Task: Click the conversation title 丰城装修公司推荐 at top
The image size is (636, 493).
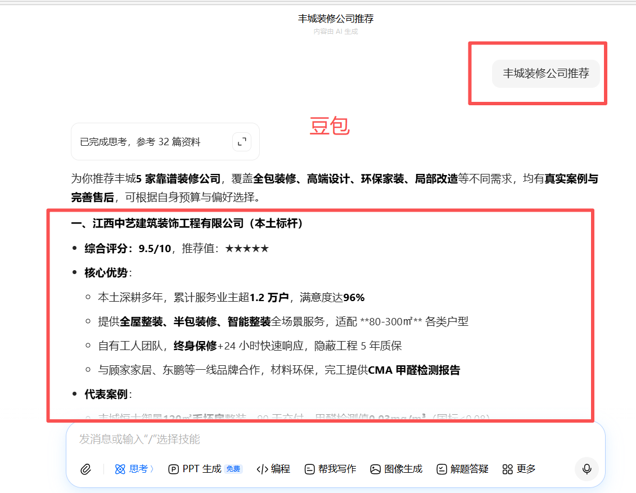Action: [x=336, y=18]
